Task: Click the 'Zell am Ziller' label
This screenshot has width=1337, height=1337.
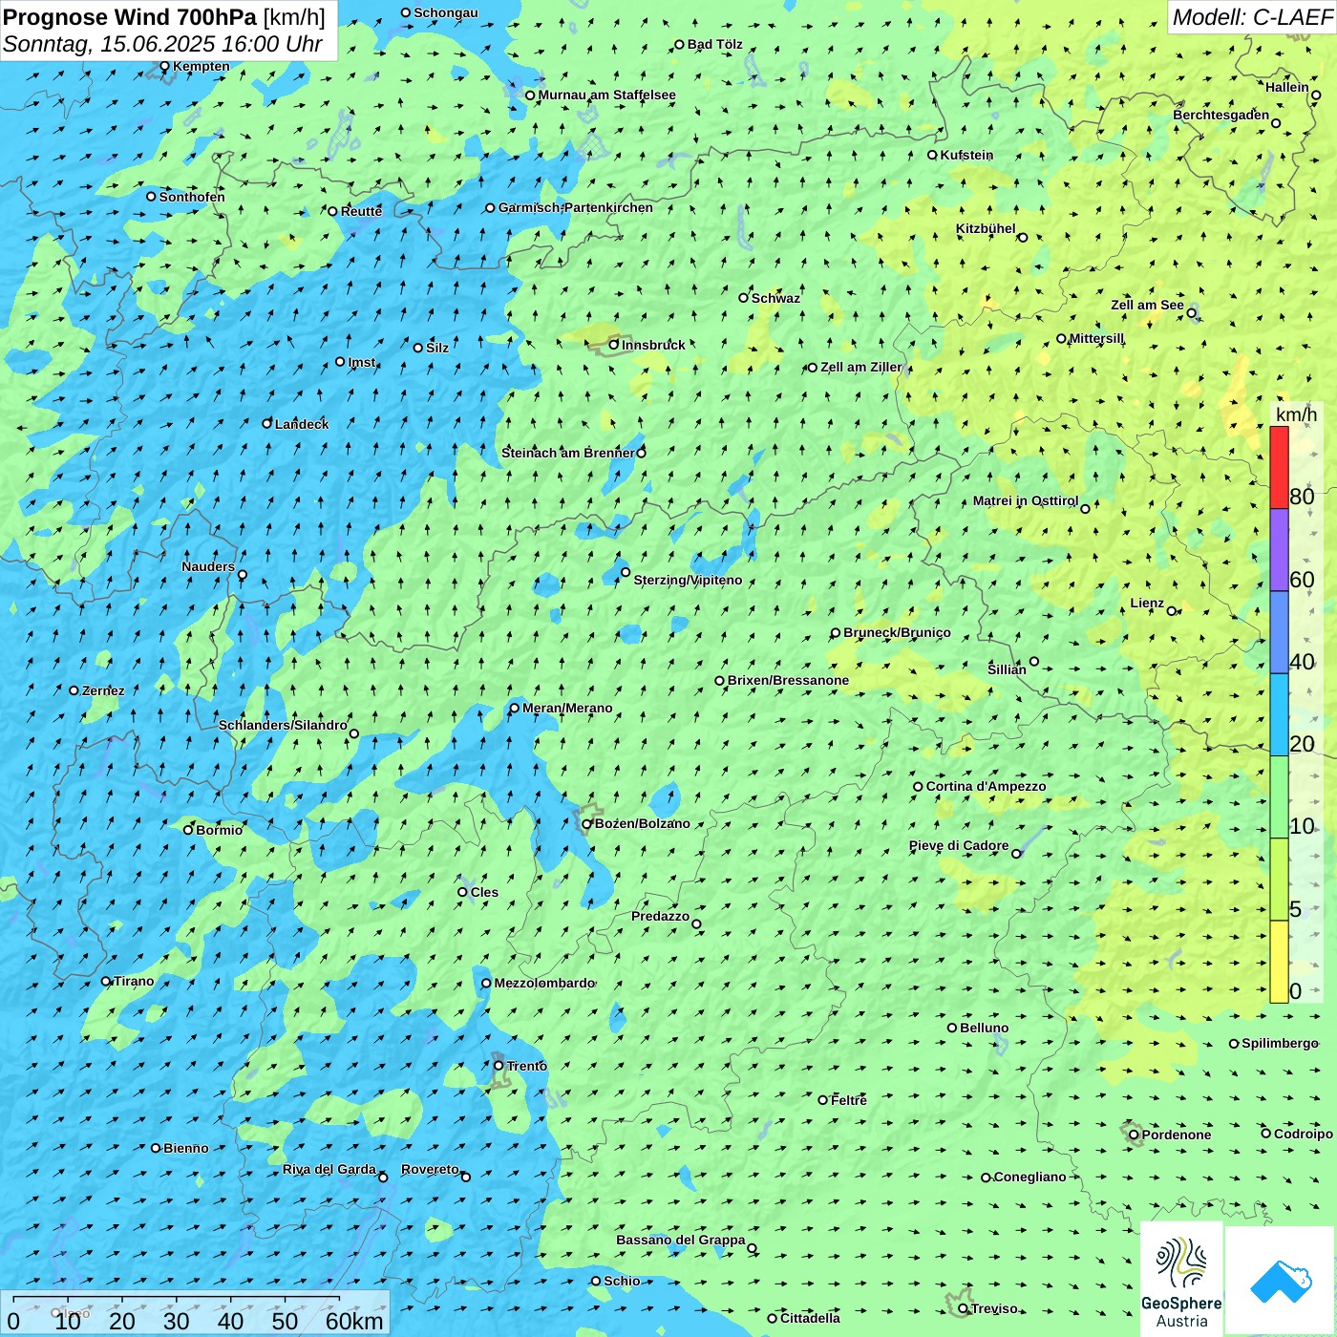Action: (x=861, y=367)
